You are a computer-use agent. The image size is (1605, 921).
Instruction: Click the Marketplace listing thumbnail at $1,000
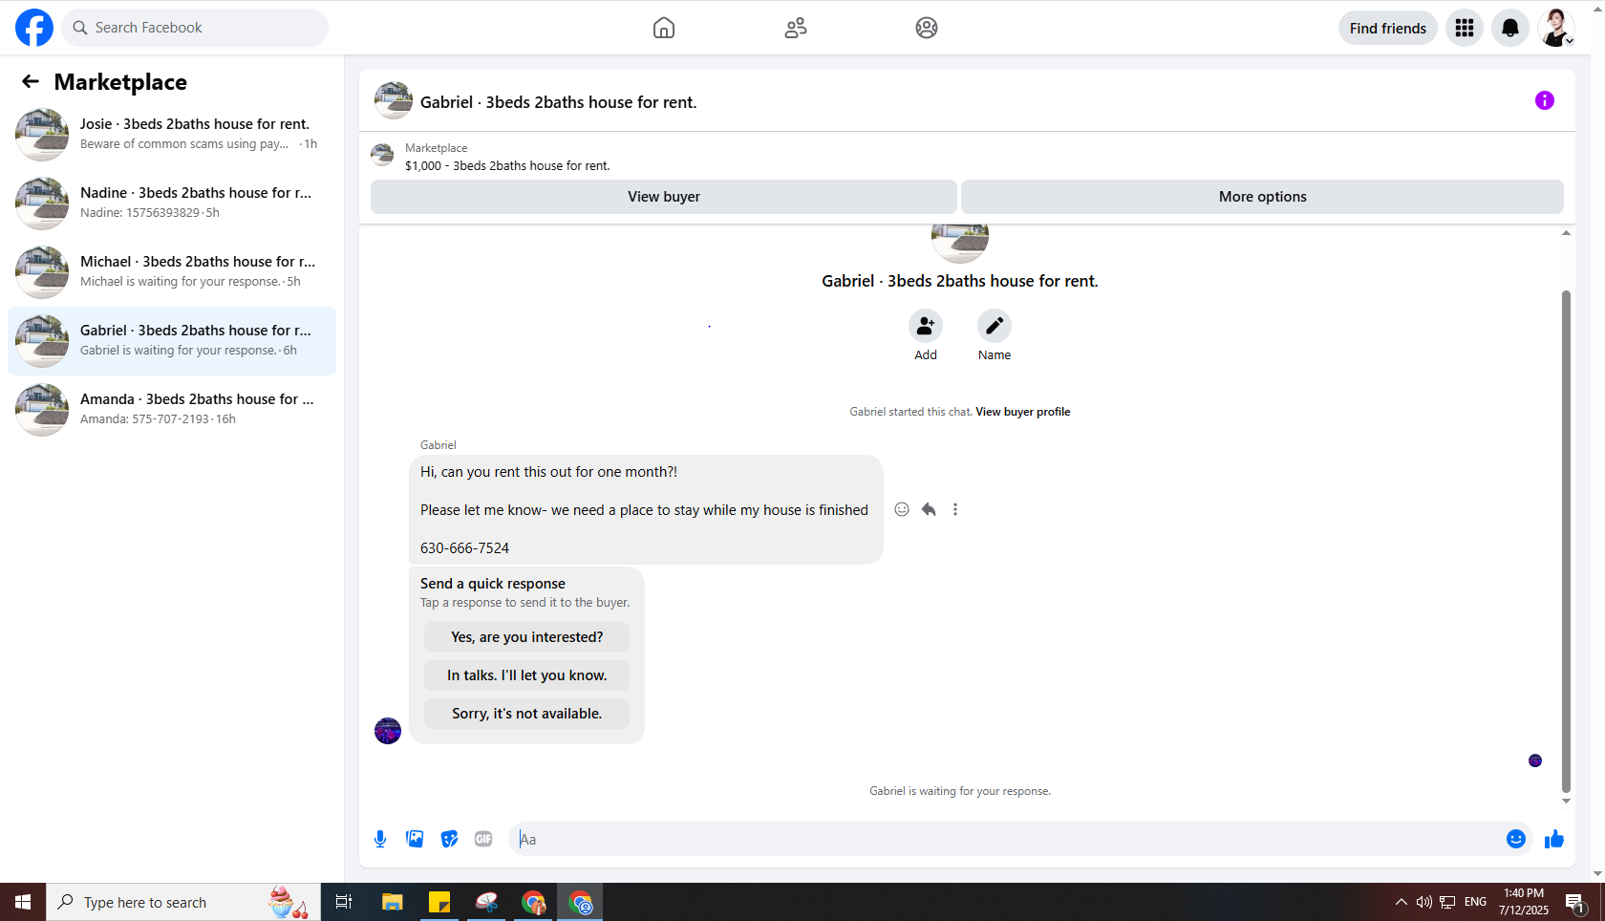(382, 155)
